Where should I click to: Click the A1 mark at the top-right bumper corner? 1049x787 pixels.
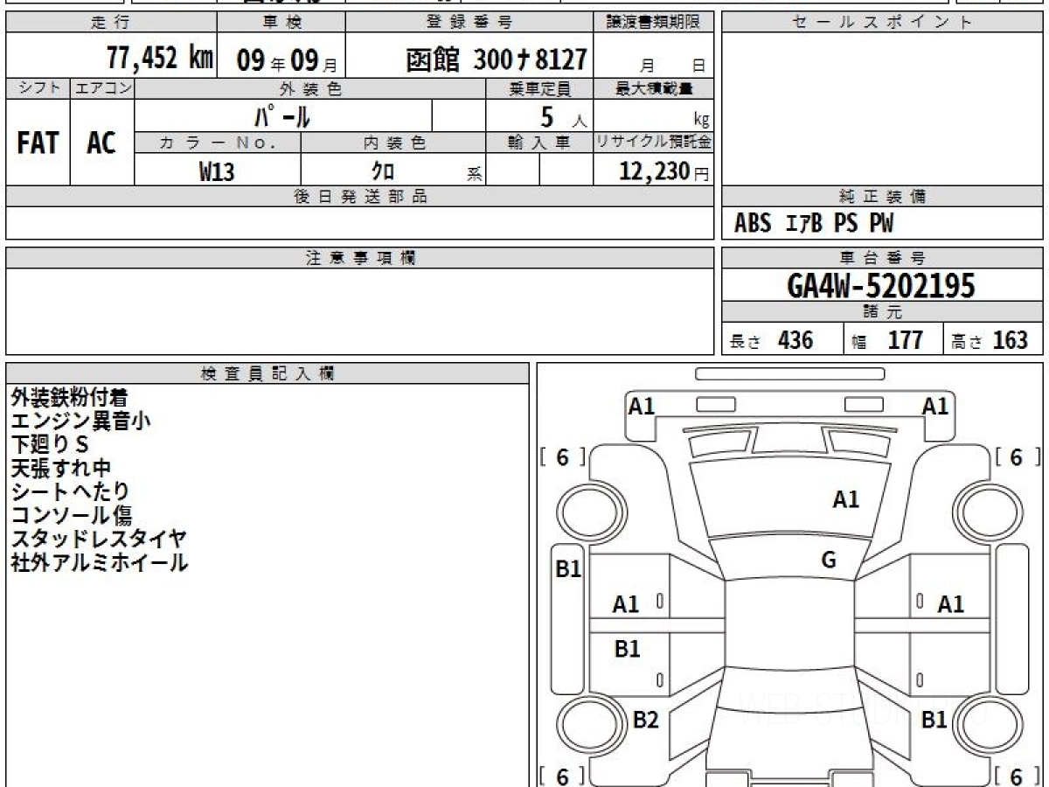click(935, 406)
